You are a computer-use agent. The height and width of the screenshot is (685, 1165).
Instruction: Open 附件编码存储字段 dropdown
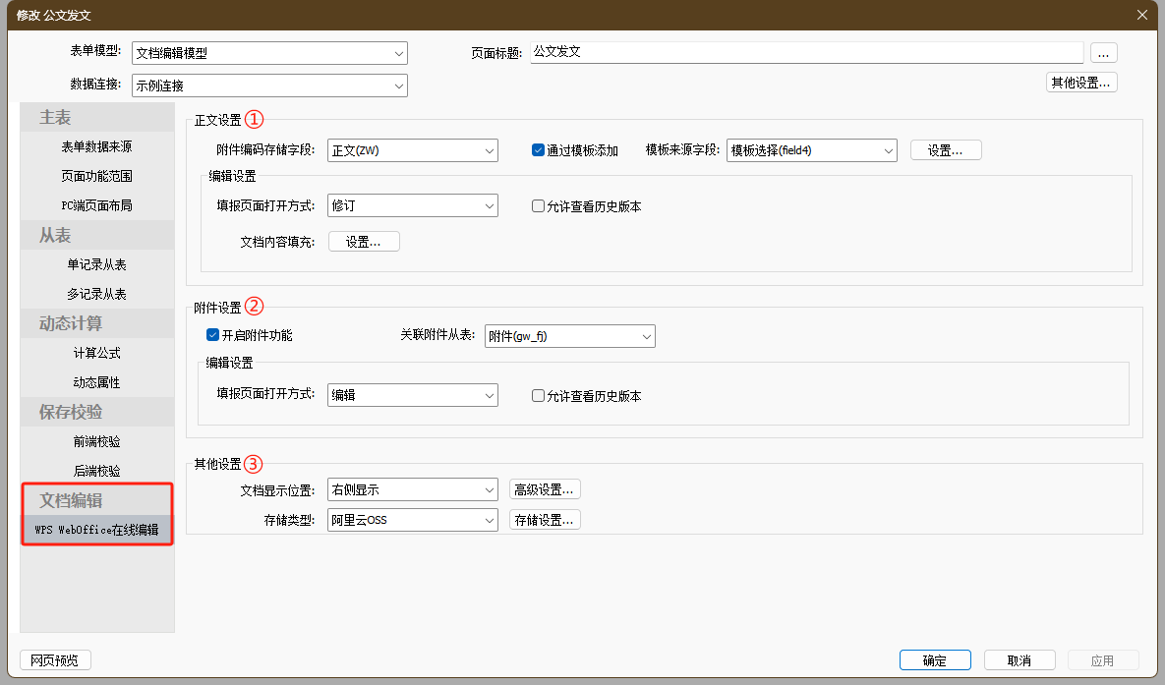413,150
